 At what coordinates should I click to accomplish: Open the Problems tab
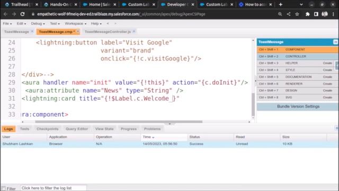click(x=152, y=129)
